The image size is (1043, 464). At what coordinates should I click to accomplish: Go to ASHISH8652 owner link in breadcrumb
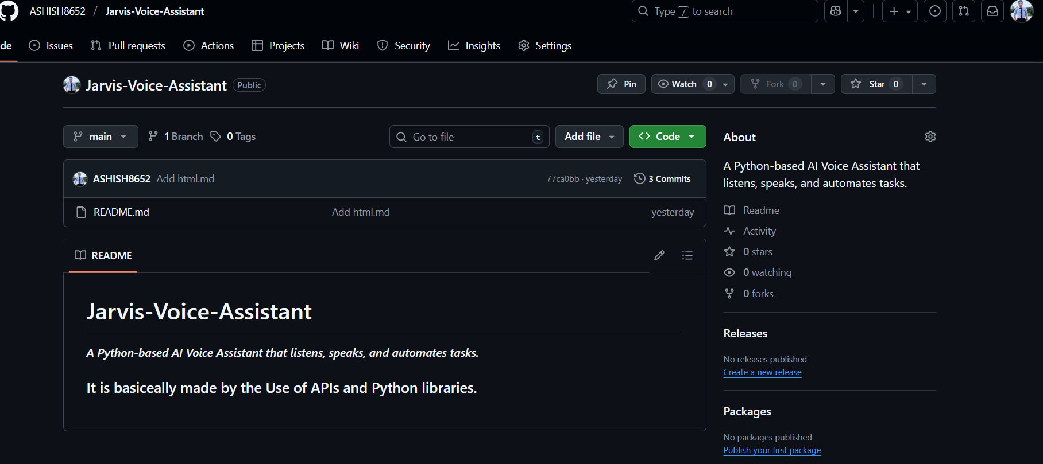click(57, 11)
